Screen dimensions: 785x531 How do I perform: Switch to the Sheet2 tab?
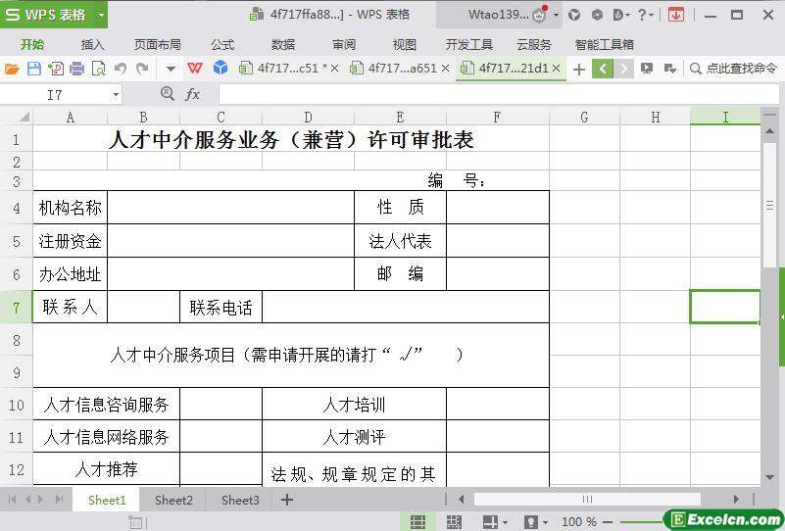[173, 500]
